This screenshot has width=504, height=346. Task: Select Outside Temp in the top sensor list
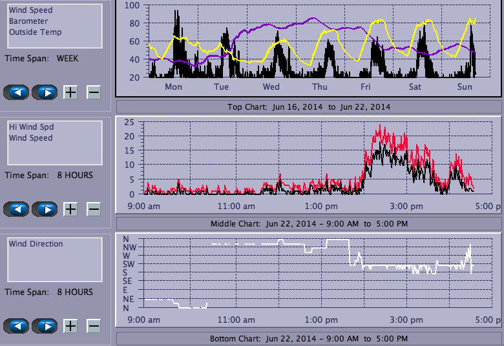click(x=36, y=32)
